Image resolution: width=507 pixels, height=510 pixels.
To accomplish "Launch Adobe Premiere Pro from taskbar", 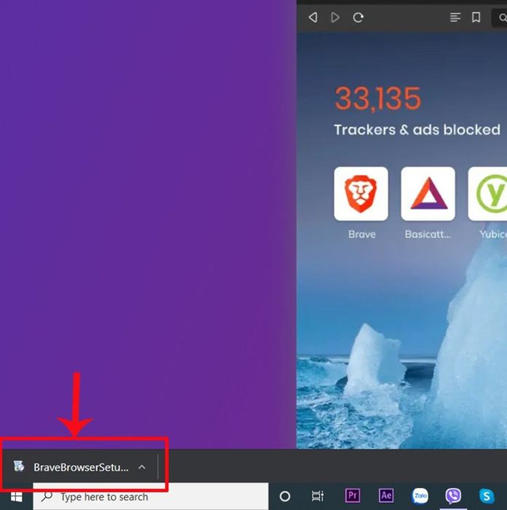I will click(x=353, y=495).
